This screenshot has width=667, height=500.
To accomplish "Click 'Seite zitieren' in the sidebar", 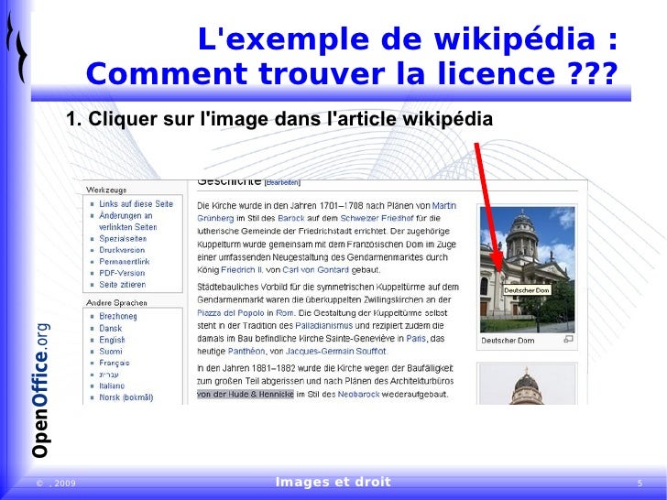I will point(123,285).
